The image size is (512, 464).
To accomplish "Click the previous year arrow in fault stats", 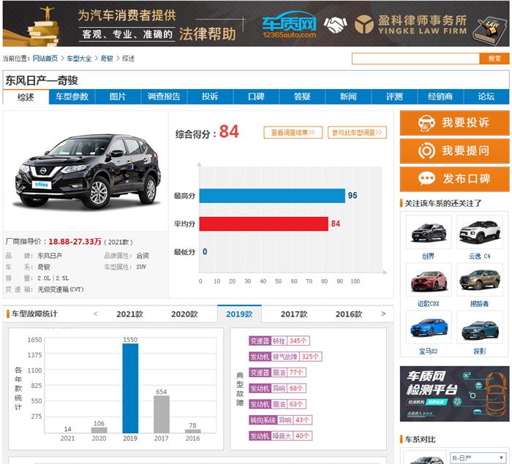I will 95,314.
